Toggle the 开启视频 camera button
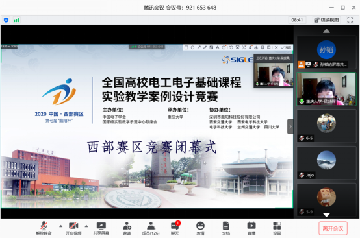Image resolution: width=360 pixels, height=238 pixels. pos(73,226)
